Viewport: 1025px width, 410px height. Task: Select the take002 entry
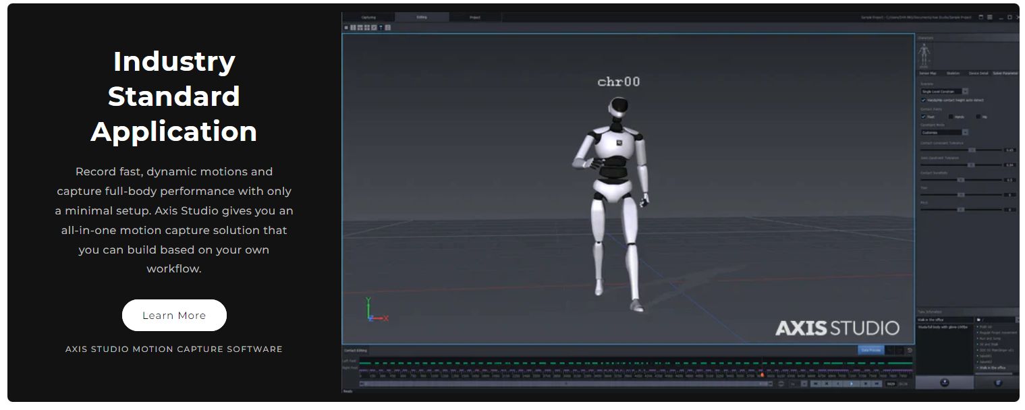pos(987,361)
